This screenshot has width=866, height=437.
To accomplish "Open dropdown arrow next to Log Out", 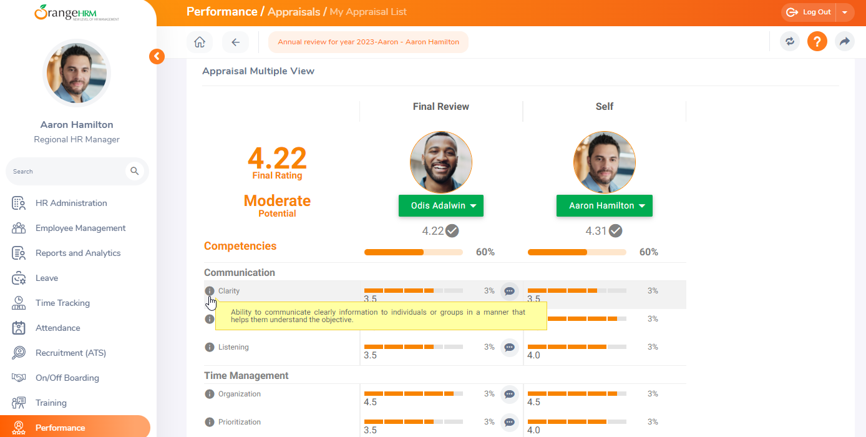I will coord(845,12).
